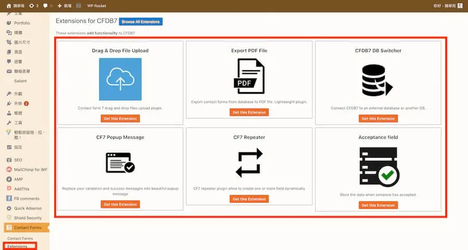Open the Pages icon in sidebar
This screenshot has width=468, height=250.
9,52
